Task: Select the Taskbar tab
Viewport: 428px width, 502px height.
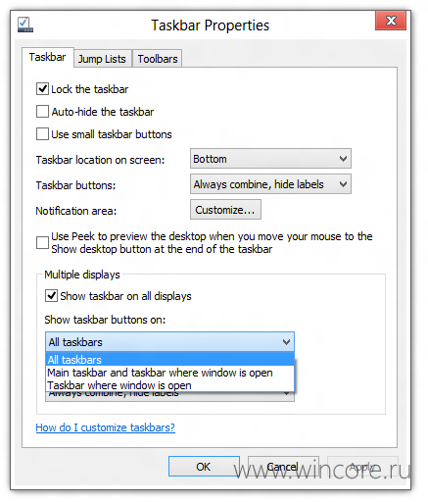Action: point(48,57)
